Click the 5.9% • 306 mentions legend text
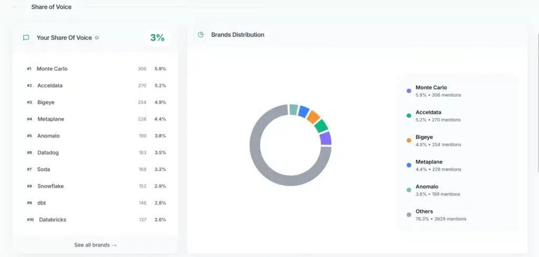 438,95
